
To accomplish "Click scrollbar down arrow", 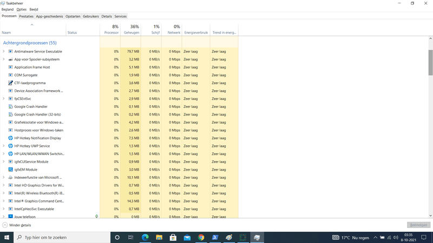I will pyautogui.click(x=430, y=215).
